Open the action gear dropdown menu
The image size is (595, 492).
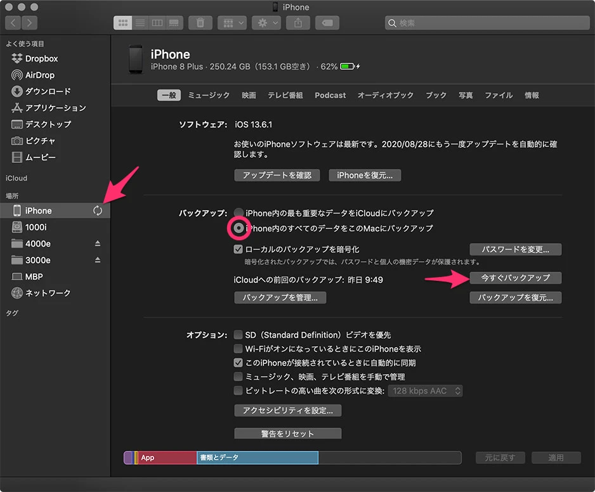pos(266,23)
